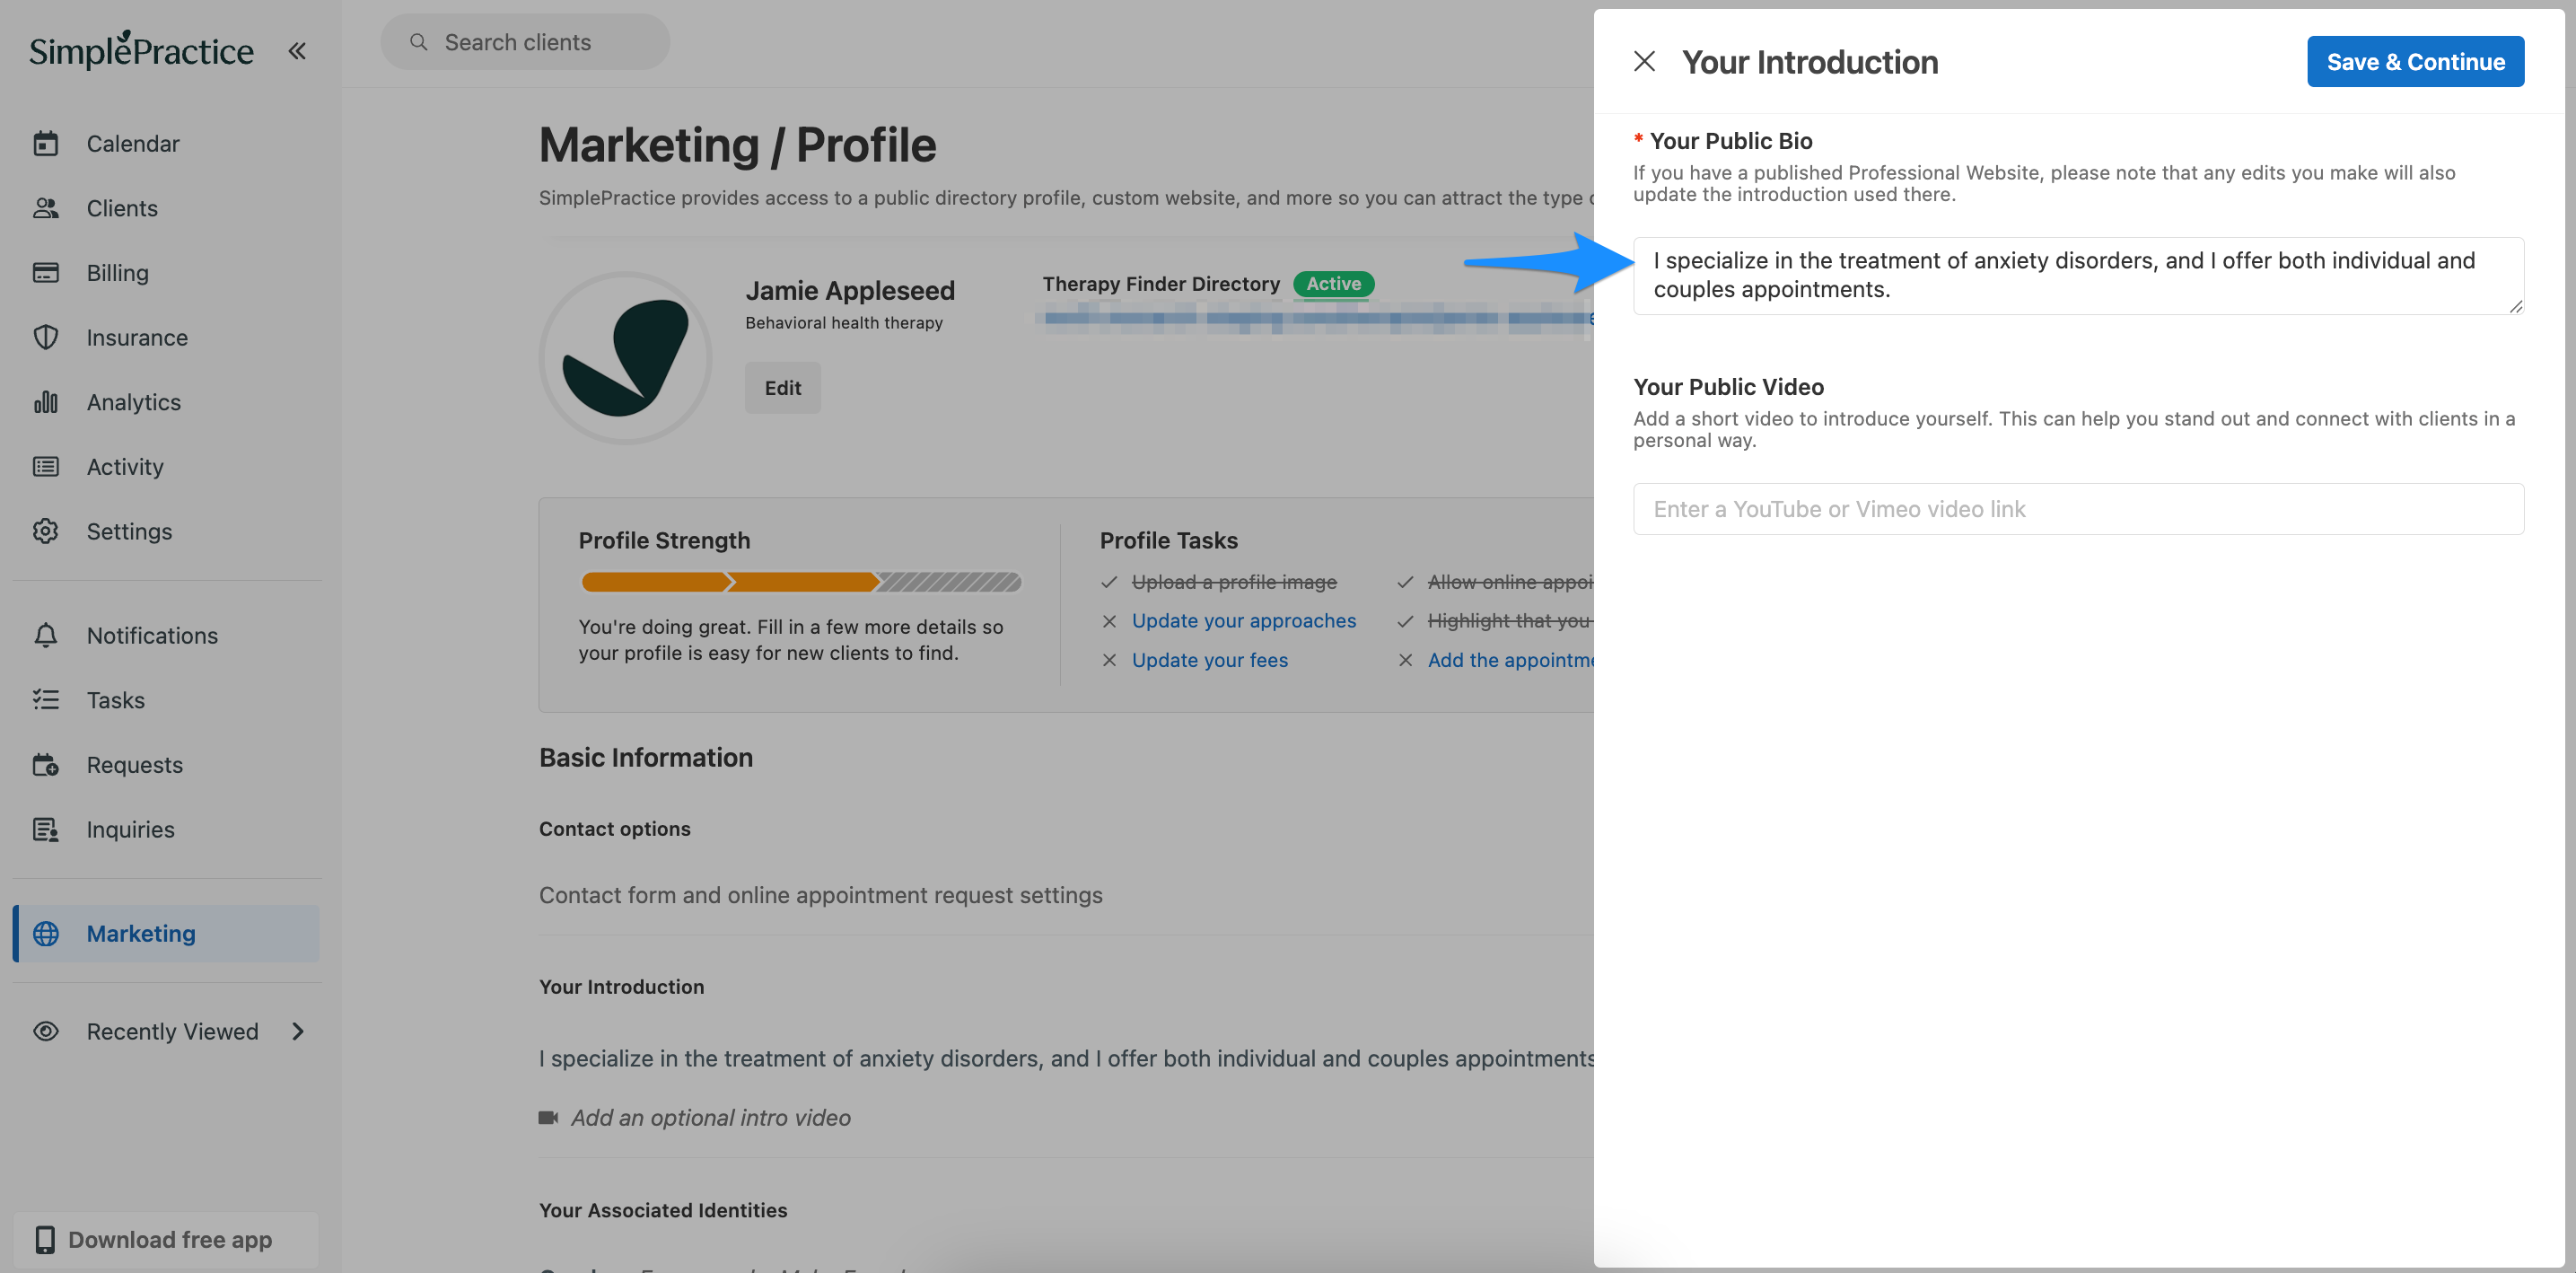The width and height of the screenshot is (2576, 1273).
Task: Click the Highlight that you completed task
Action: (1510, 620)
